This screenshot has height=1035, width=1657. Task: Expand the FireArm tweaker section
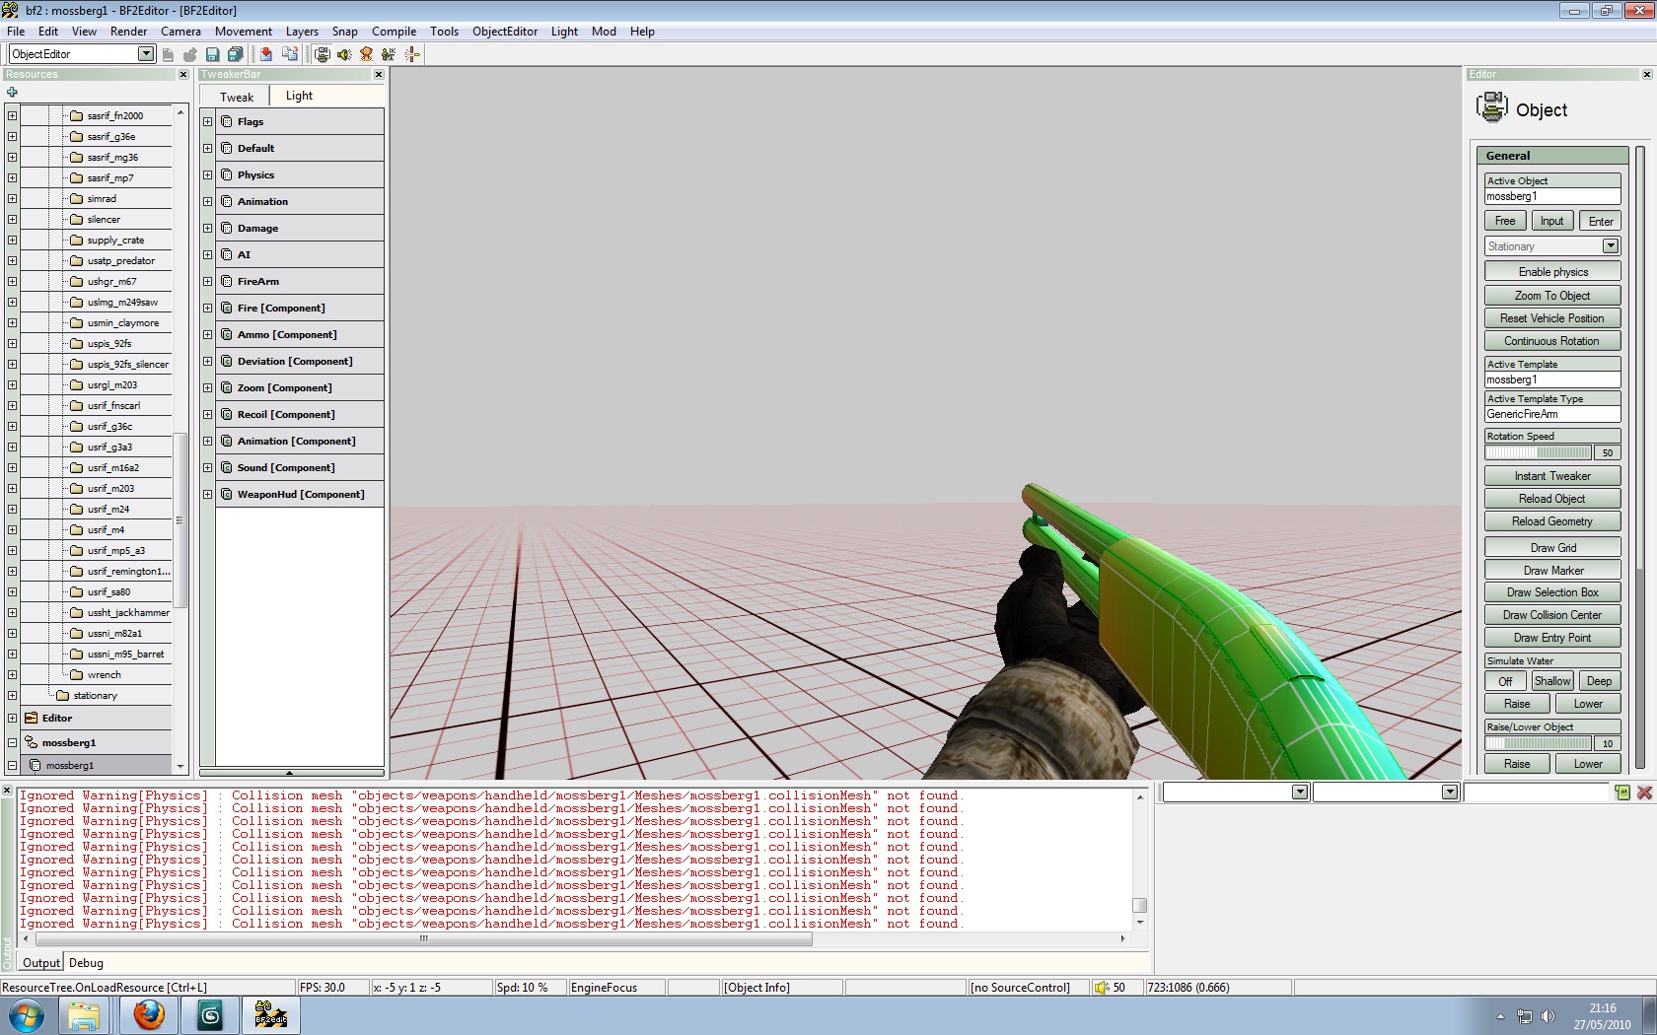pos(208,282)
